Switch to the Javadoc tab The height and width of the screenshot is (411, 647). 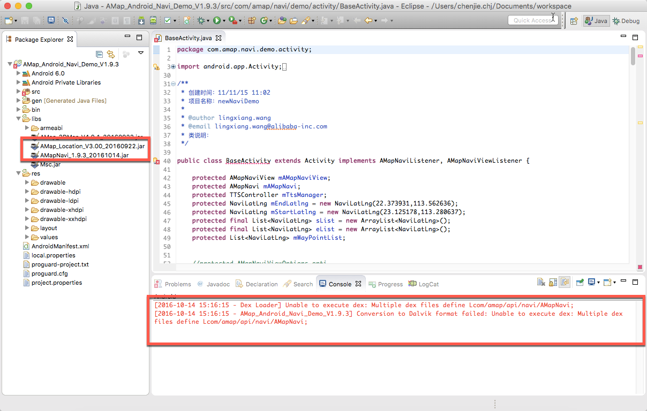[x=213, y=284]
